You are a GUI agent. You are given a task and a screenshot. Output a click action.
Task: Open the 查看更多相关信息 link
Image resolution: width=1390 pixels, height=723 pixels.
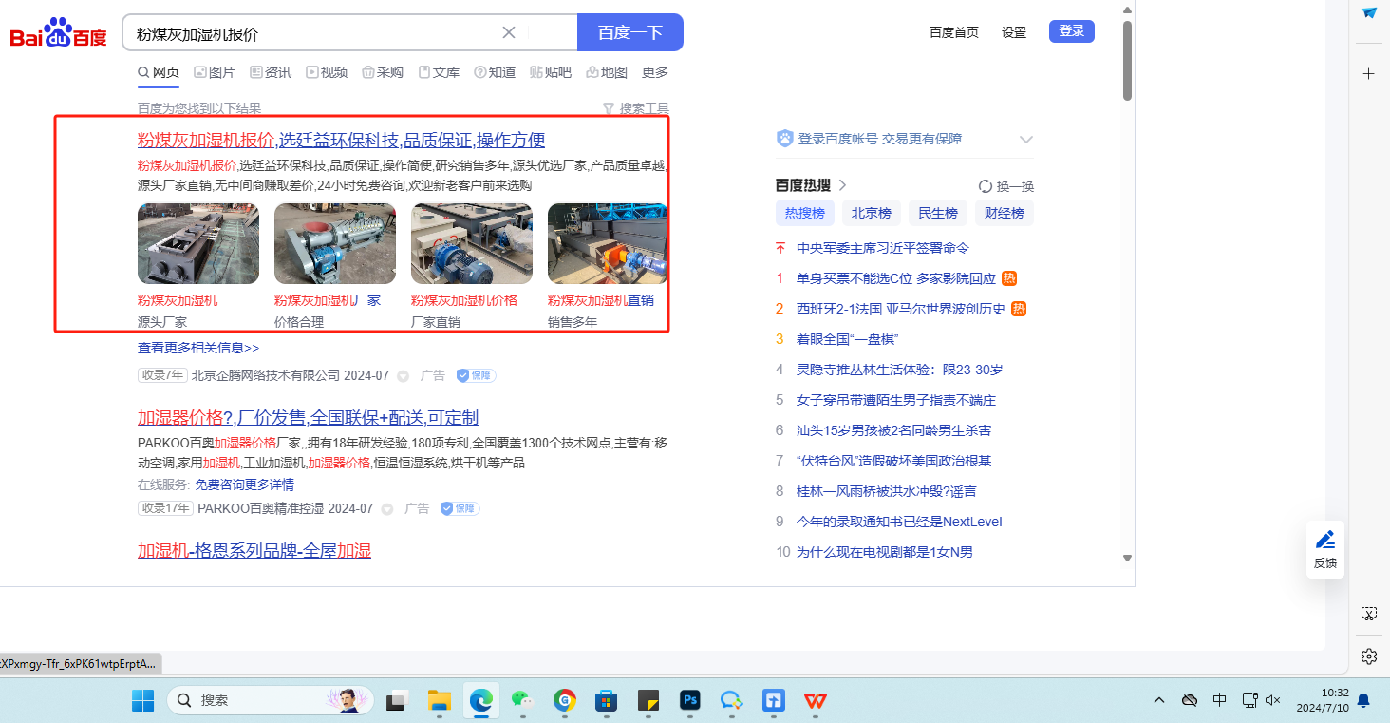[x=198, y=348]
